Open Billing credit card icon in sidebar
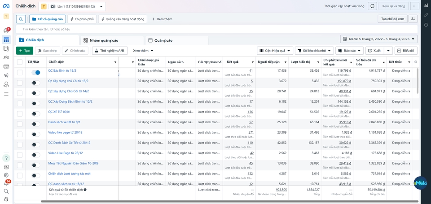431x204 pixels. pos(6,66)
